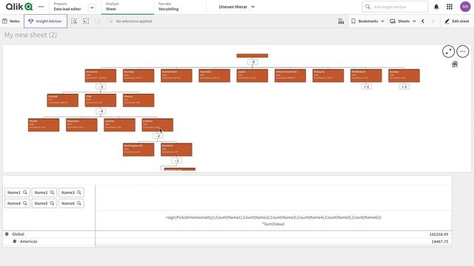The width and height of the screenshot is (474, 266).
Task: Expand the +2 node under Europe
Action: pos(404,86)
